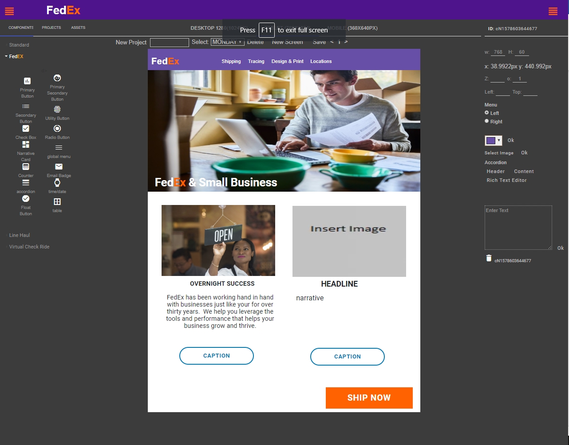Click the OPEN sign card image
Viewport: 569px width, 445px height.
218,240
